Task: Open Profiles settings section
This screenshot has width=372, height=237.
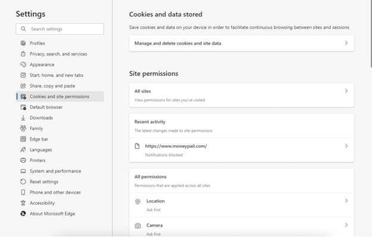Action: pos(60,43)
